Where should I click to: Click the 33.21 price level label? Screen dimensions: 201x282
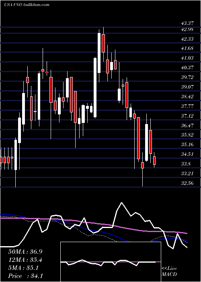187,174
